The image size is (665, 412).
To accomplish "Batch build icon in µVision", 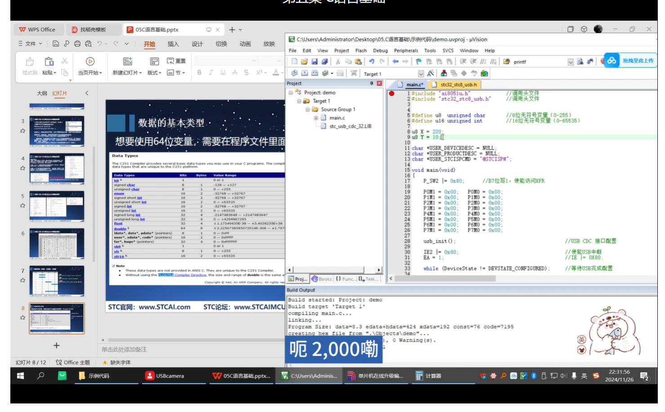I will click(x=325, y=73).
